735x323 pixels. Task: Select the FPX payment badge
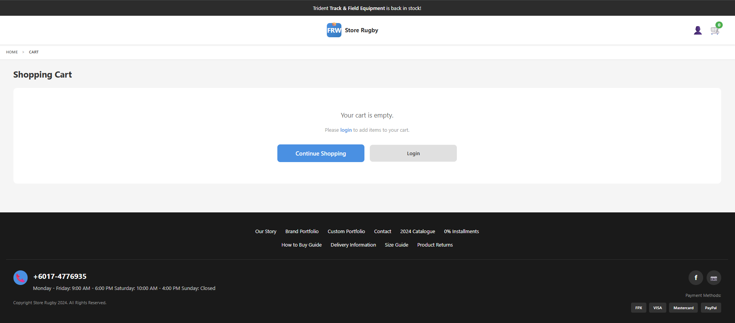coord(638,308)
